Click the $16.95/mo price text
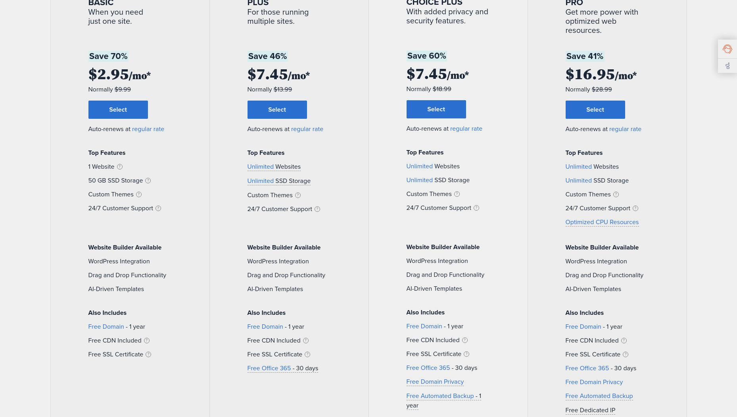 pyautogui.click(x=601, y=74)
